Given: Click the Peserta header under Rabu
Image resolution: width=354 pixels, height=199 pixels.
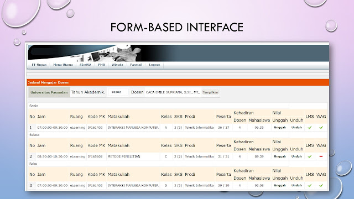Looking at the screenshot, I should click(223, 175).
